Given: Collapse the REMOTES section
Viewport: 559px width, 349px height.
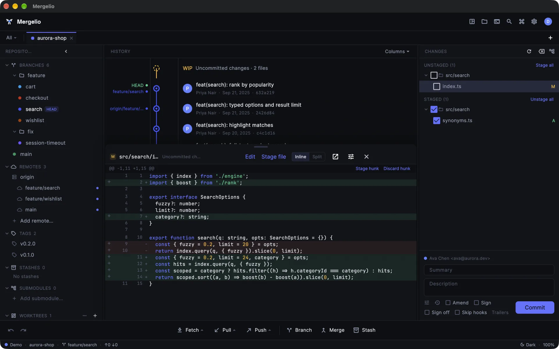Looking at the screenshot, I should (7, 167).
